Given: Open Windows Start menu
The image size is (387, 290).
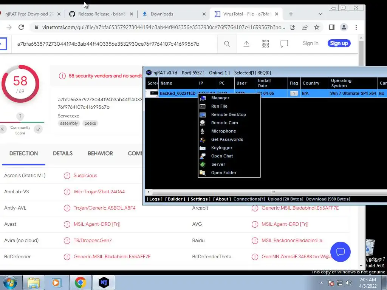Looking at the screenshot, I should click(10, 282).
